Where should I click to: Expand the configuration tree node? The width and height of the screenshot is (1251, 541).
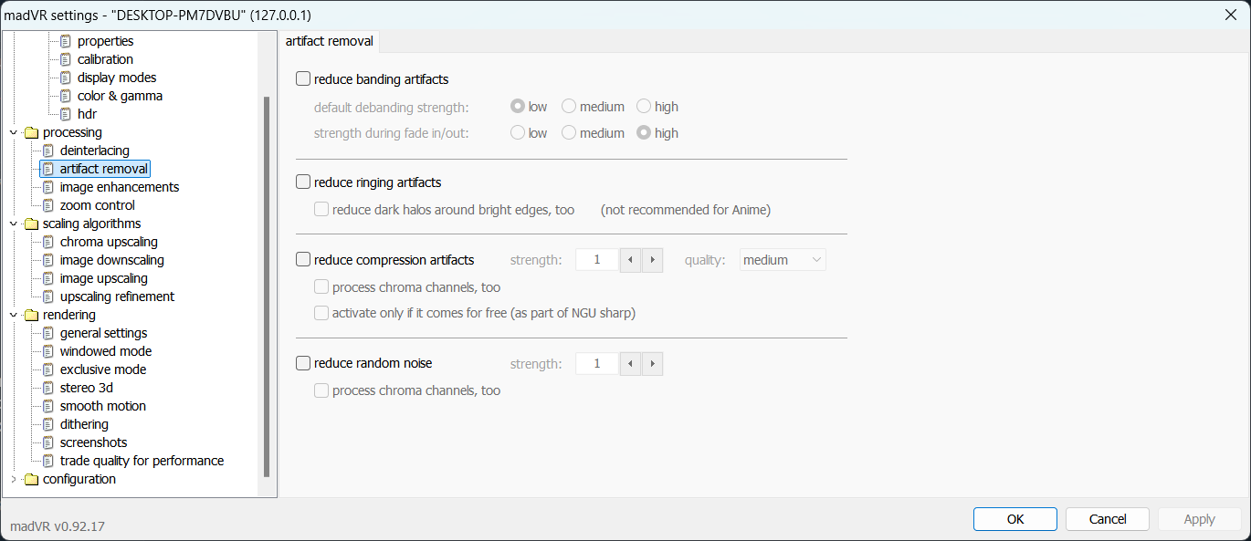[13, 479]
